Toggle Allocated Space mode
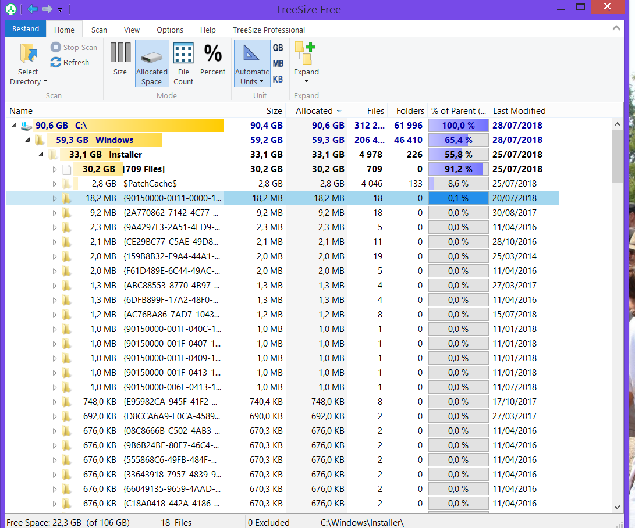Screen dimensions: 635x528 (152, 63)
